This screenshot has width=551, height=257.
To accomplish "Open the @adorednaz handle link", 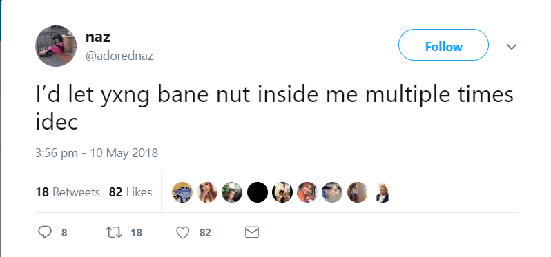I will pyautogui.click(x=119, y=56).
